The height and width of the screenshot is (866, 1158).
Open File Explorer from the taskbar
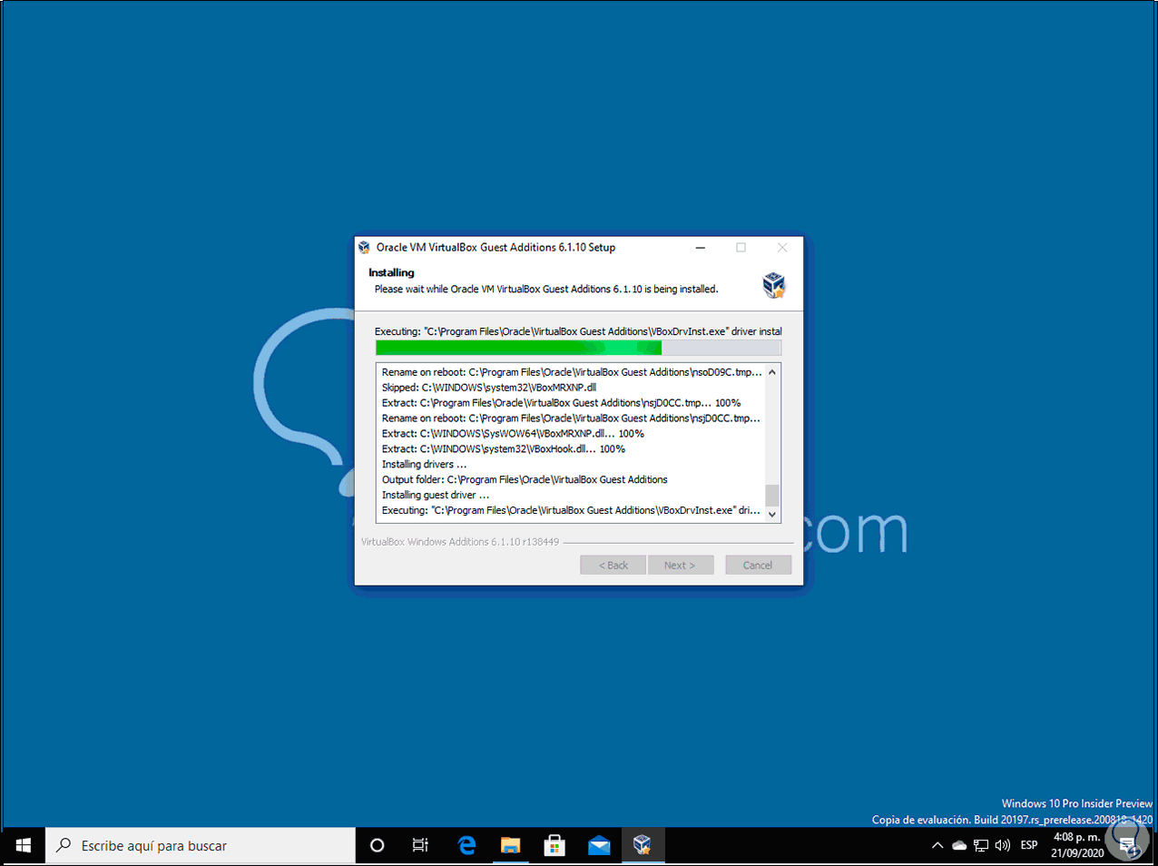[511, 845]
